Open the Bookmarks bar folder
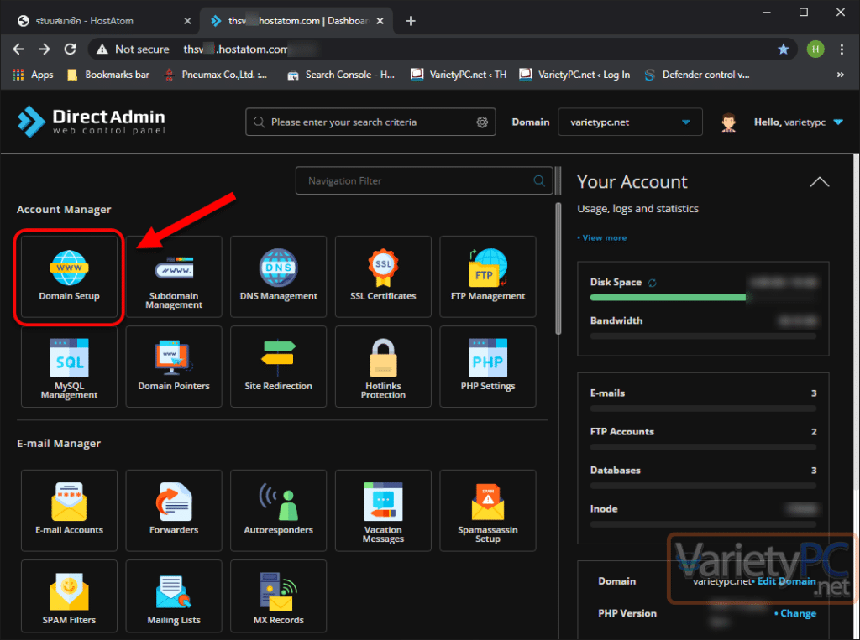Viewport: 860px width, 640px height. (108, 75)
